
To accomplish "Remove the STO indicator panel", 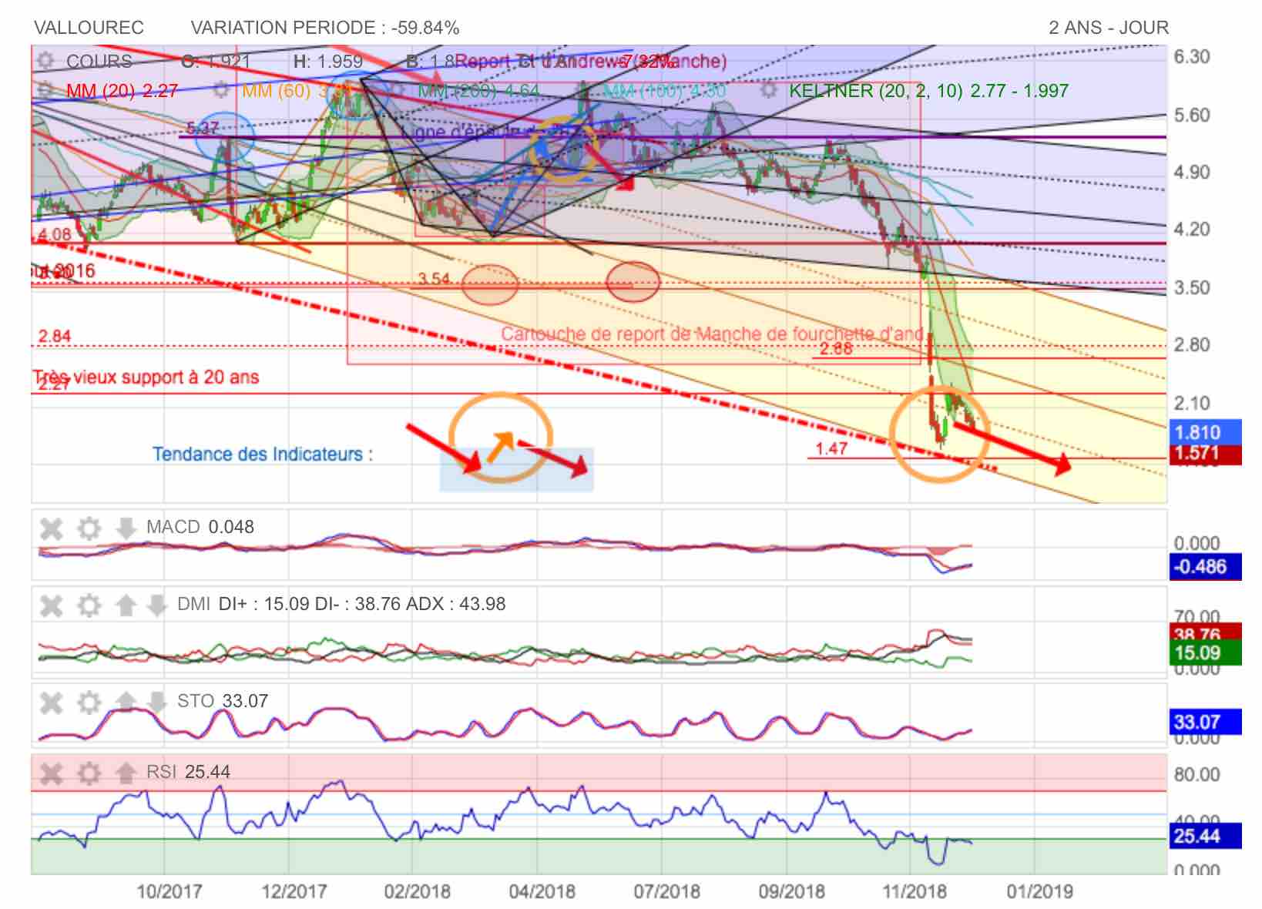I will point(51,702).
